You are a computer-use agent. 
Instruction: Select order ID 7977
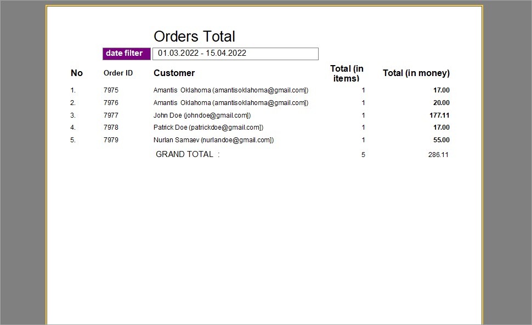pyautogui.click(x=111, y=115)
